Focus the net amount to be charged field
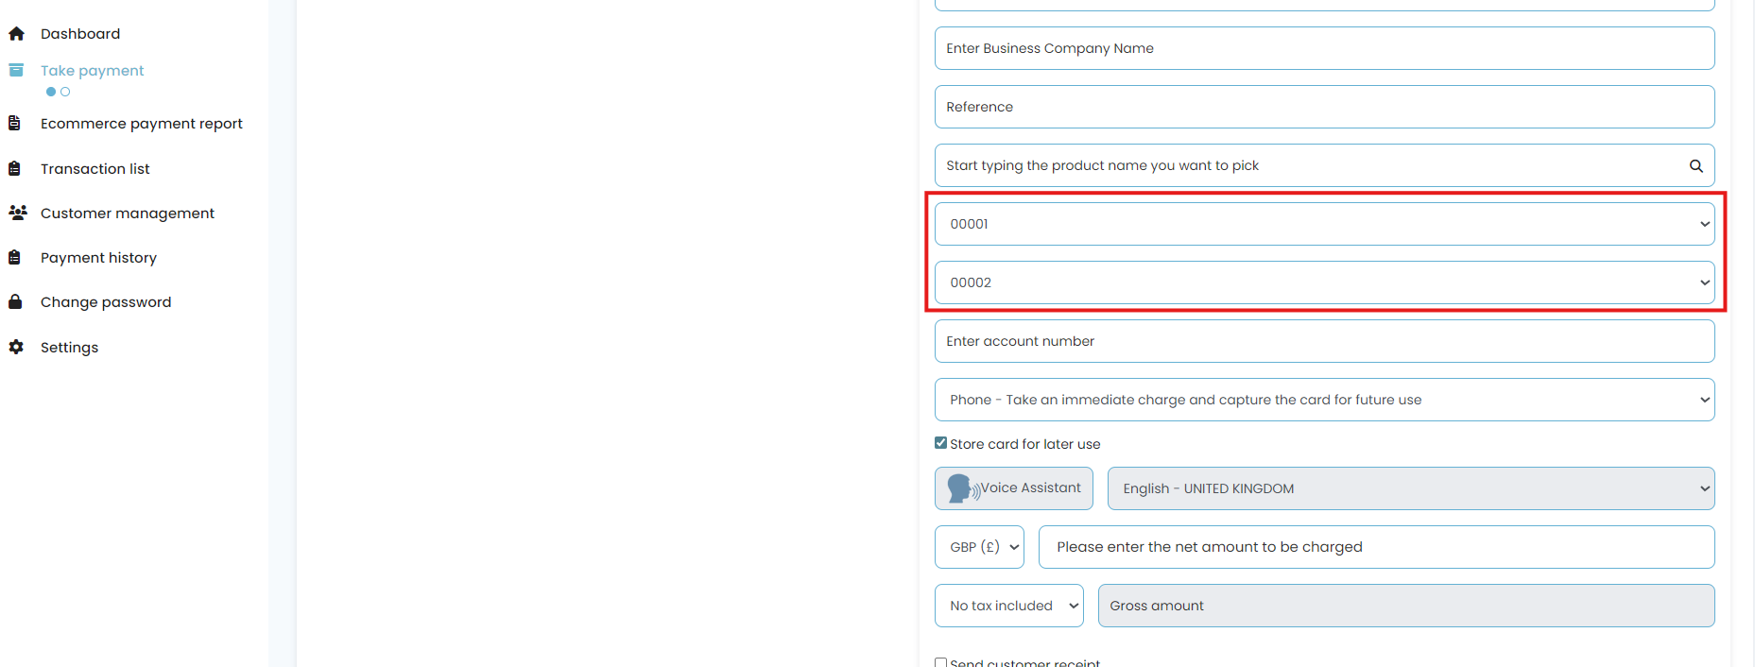The image size is (1755, 667). pyautogui.click(x=1376, y=547)
